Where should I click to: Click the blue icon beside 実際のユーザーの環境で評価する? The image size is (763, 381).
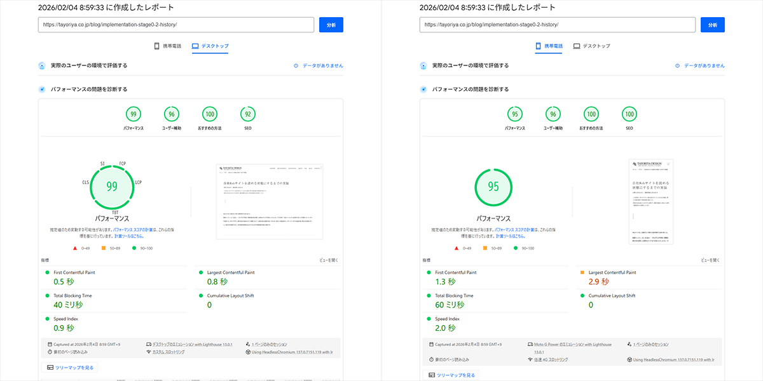coord(42,65)
